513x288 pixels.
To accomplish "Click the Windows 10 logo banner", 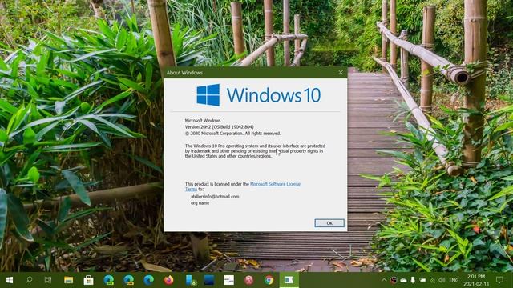I will tap(258, 95).
